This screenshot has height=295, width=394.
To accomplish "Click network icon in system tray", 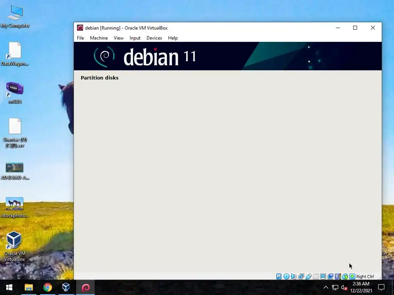I will 335,287.
